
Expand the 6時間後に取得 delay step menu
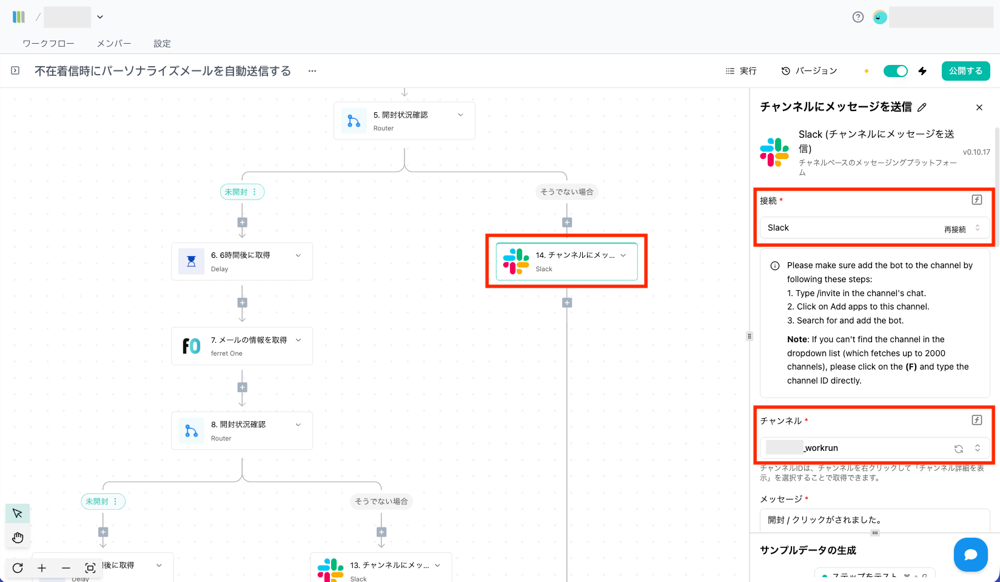(298, 255)
